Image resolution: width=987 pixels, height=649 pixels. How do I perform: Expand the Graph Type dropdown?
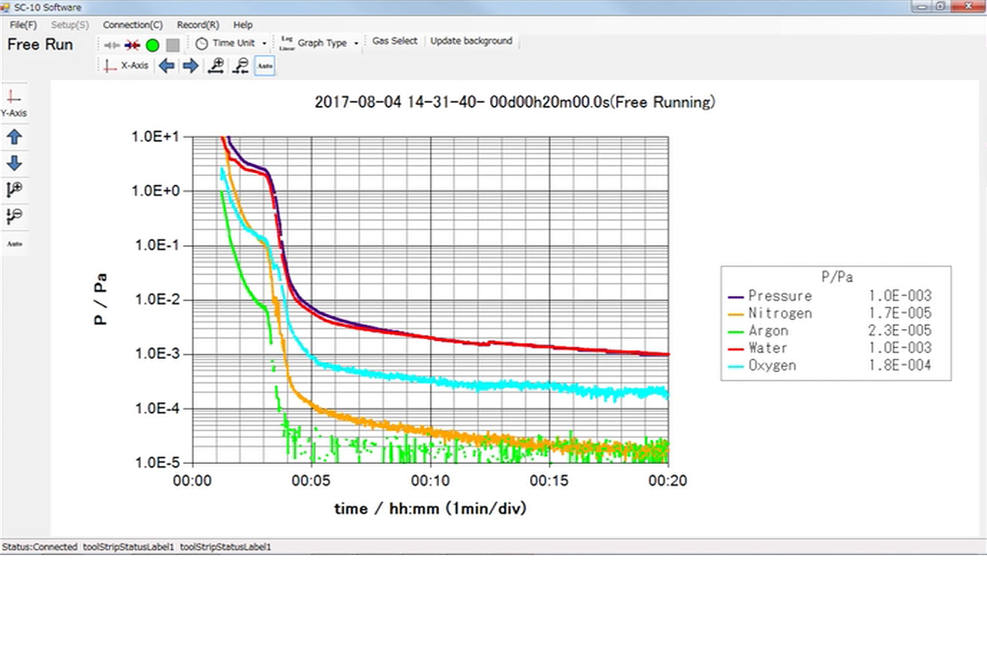pos(321,43)
